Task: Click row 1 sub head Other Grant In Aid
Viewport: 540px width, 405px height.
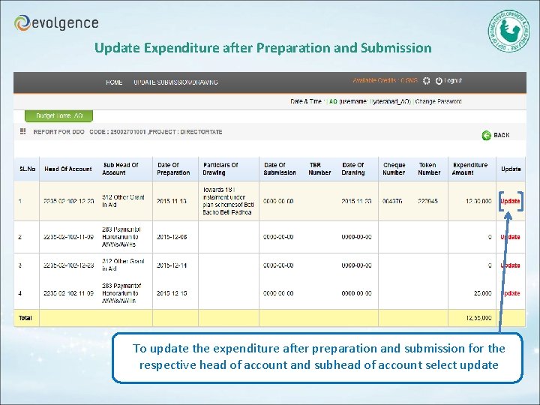Action: click(123, 201)
